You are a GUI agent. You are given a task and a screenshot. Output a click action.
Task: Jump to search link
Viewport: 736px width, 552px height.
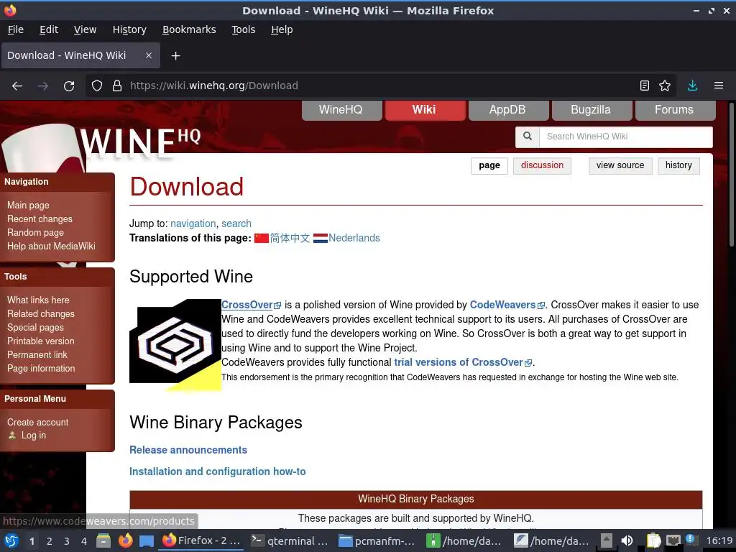point(236,224)
